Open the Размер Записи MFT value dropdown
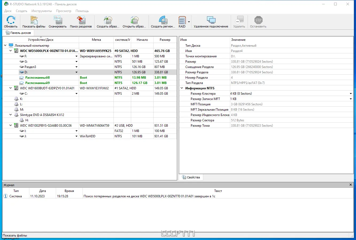 point(351,99)
